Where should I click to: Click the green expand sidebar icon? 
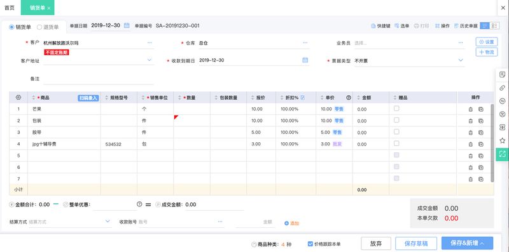tap(502, 154)
